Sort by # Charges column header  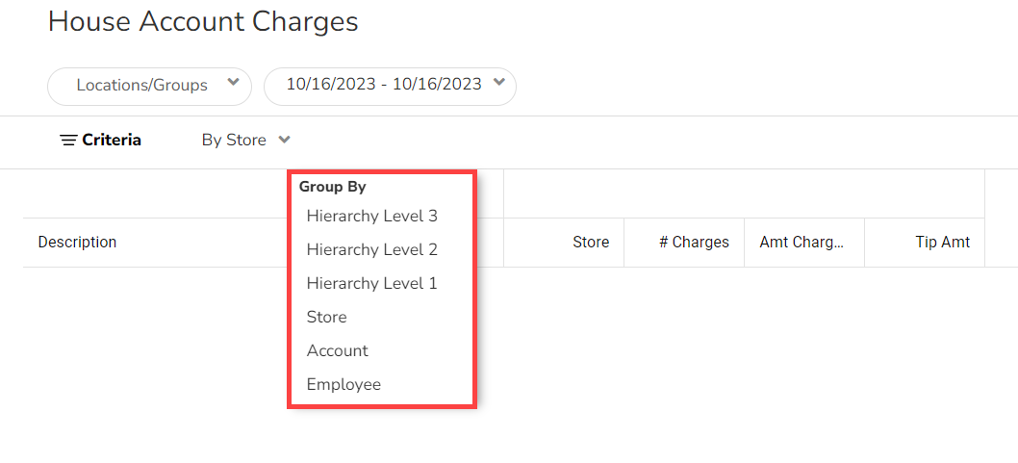[x=694, y=243]
